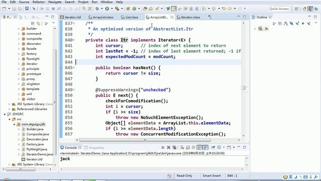The height and width of the screenshot is (181, 321).
Task: Click Clear Console icon
Action: 182,147
